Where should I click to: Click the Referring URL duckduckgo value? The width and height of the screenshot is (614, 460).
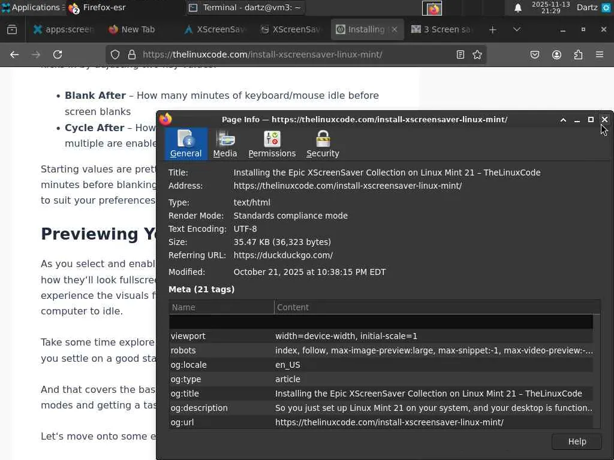(283, 255)
